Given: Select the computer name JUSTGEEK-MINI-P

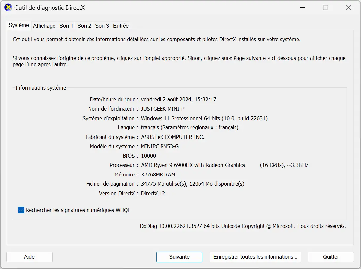Looking at the screenshot, I should tap(162, 109).
